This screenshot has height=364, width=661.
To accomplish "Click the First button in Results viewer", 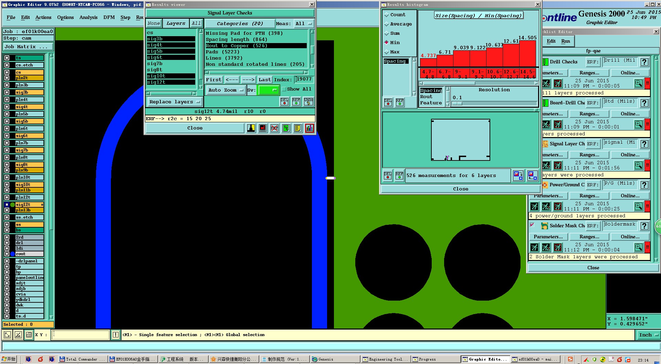I will click(213, 80).
